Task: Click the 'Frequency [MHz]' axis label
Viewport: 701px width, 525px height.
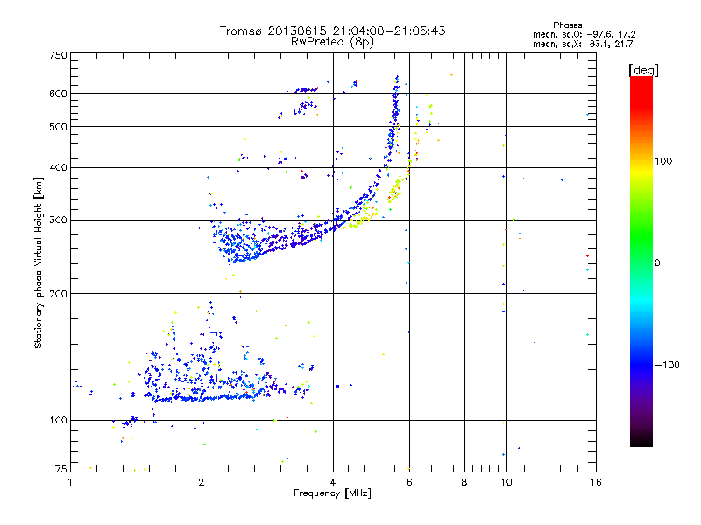Action: point(332,493)
